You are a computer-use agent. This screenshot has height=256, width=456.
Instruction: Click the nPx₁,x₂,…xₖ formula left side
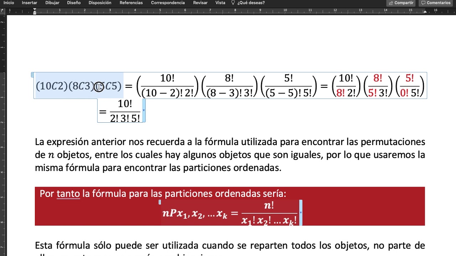[x=195, y=213]
